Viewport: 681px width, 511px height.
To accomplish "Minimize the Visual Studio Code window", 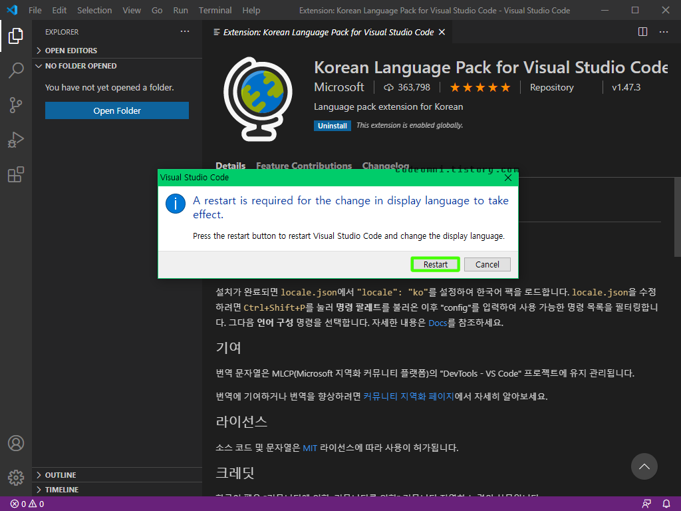I will tap(605, 10).
